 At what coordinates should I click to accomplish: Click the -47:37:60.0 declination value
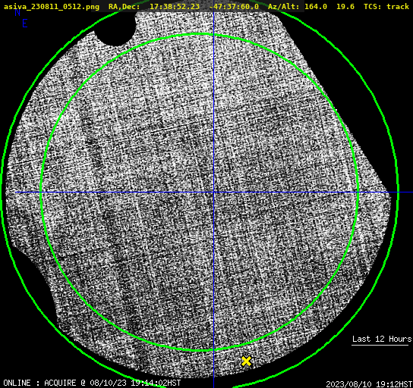click(234, 7)
